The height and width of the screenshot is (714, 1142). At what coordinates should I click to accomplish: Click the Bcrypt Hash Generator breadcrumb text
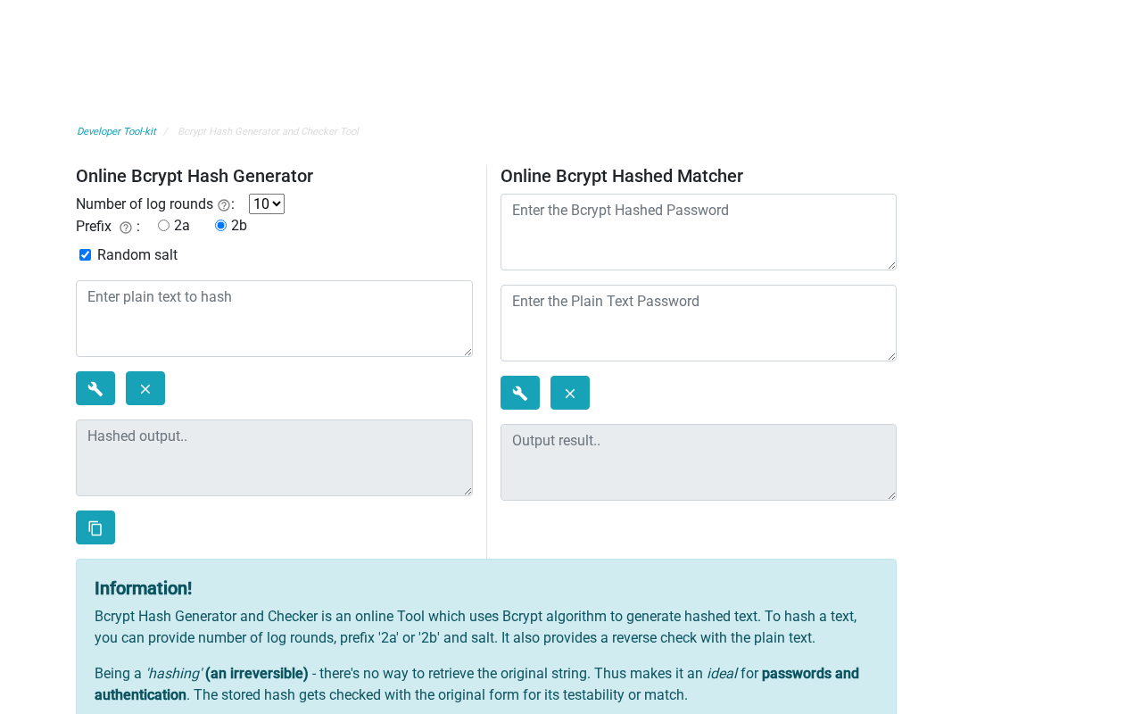(268, 132)
